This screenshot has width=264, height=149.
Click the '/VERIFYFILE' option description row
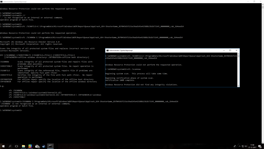46,76
